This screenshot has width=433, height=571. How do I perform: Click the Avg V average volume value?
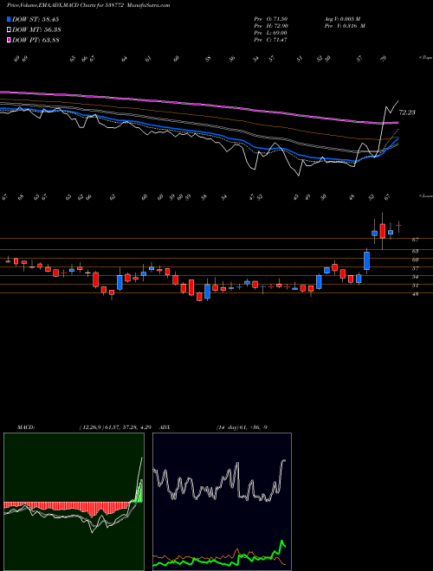click(x=342, y=18)
